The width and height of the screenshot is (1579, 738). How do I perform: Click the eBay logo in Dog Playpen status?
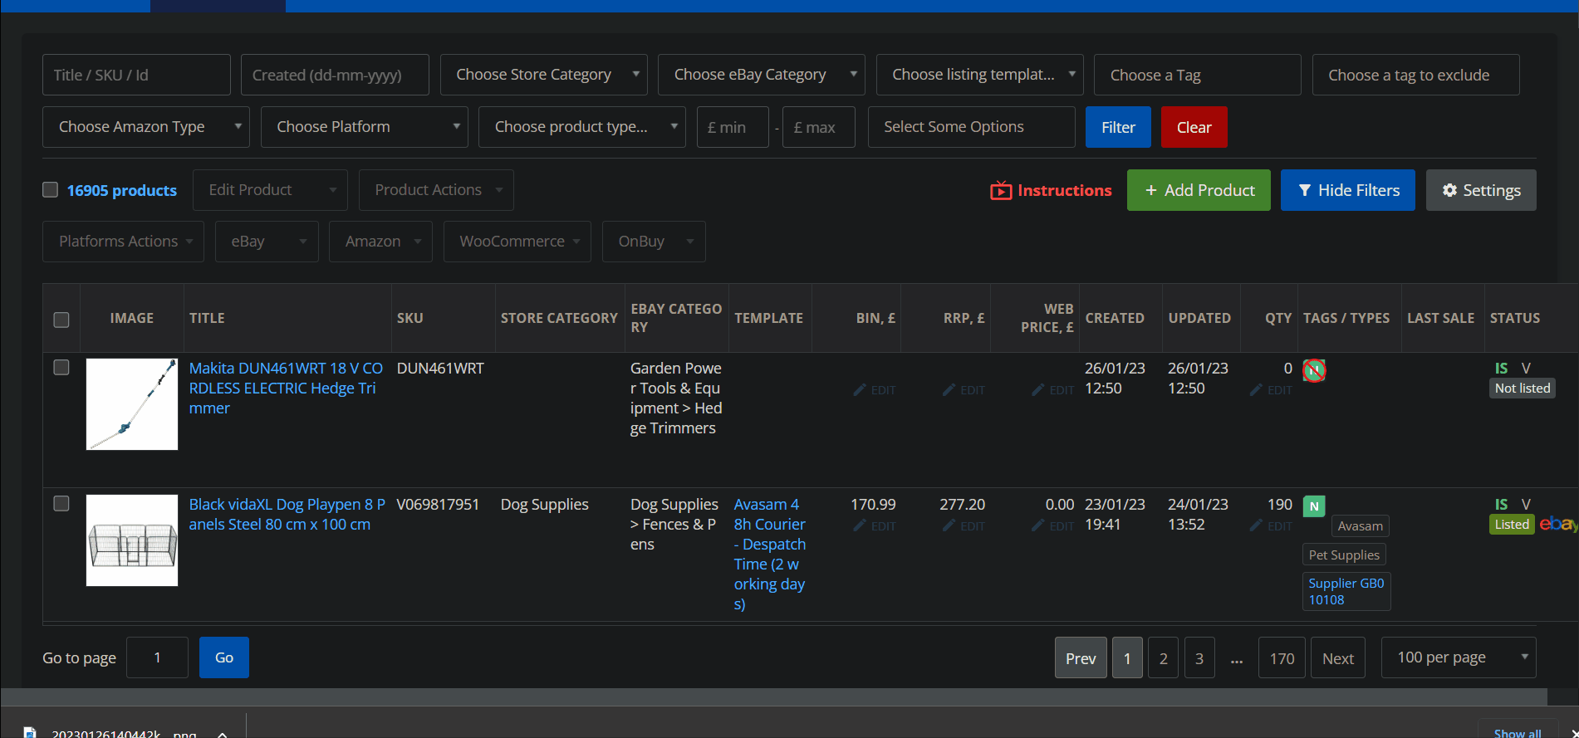click(x=1558, y=524)
